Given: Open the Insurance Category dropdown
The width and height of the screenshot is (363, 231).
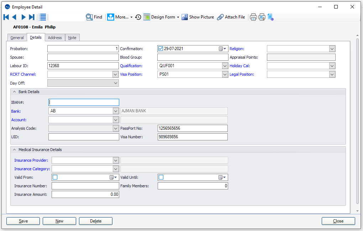Looking at the screenshot, I should click(x=116, y=169).
